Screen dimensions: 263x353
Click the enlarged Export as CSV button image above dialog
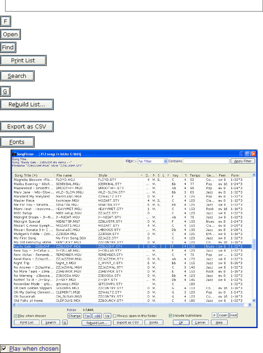point(27,126)
